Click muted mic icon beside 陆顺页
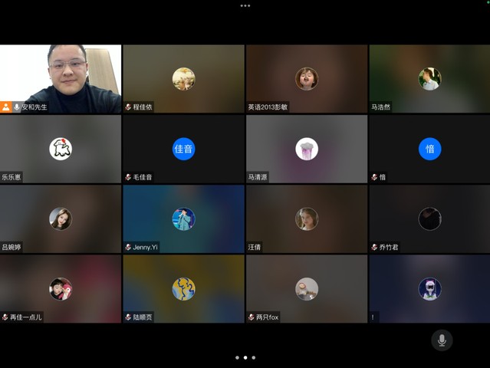490x368 pixels. click(128, 317)
